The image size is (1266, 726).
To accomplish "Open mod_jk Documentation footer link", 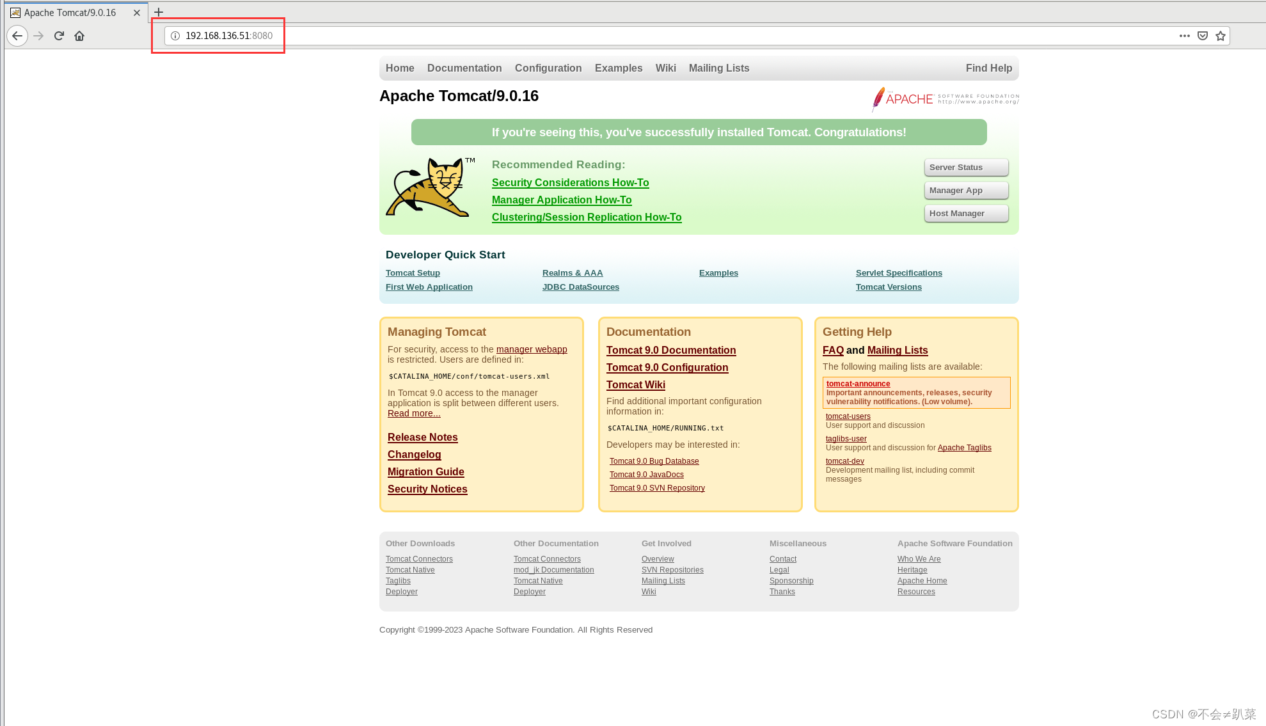I will [554, 570].
